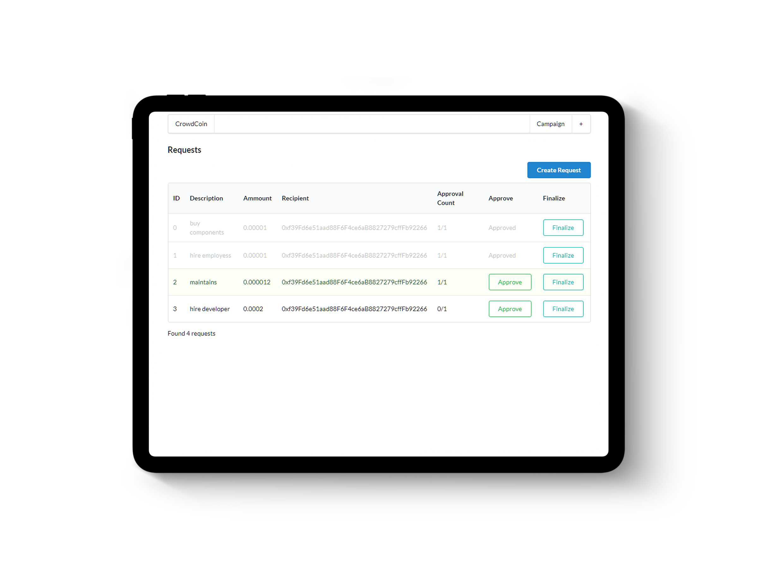This screenshot has height=569, width=758.
Task: Click the 'Requests' page heading
Action: tap(184, 150)
